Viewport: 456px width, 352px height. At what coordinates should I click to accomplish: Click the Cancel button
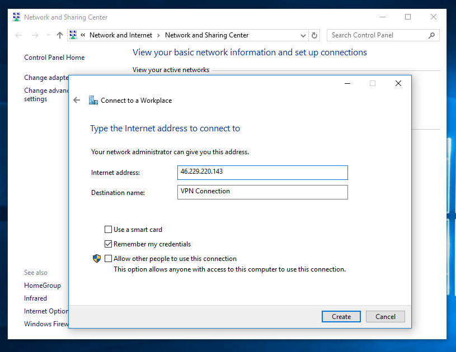(x=386, y=317)
